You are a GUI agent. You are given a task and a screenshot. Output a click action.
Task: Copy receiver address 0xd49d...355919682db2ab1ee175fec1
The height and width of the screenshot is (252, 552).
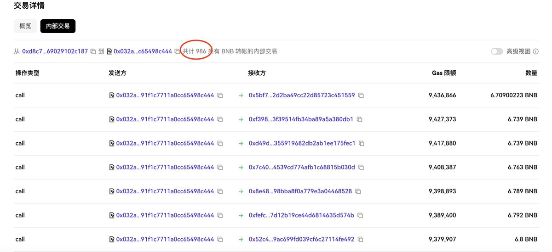coord(362,143)
